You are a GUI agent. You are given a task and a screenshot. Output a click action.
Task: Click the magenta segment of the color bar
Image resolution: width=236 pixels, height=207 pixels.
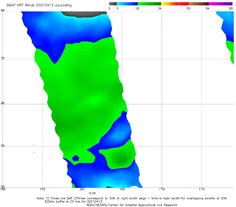(221, 4)
